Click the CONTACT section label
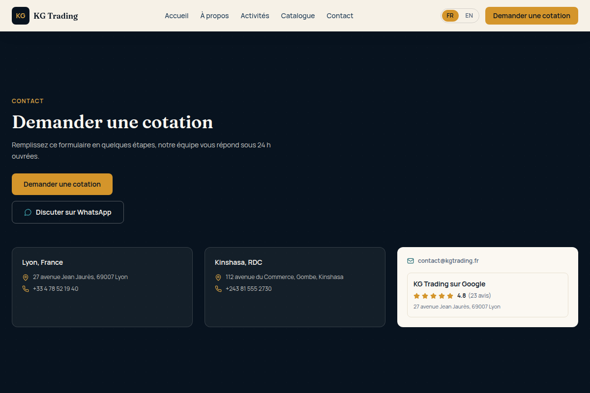Viewport: 590px width, 393px height. [x=28, y=101]
